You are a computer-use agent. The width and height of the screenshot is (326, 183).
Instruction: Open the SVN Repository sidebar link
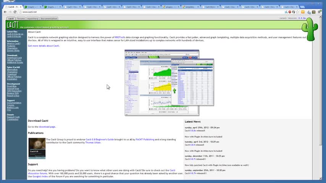click(14, 91)
